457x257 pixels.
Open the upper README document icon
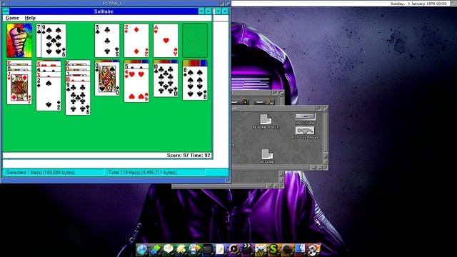pyautogui.click(x=266, y=121)
